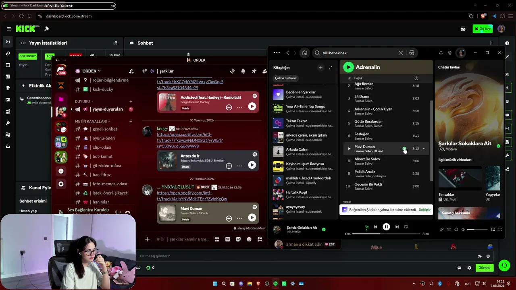The height and width of the screenshot is (290, 516).
Task: Open Kaybolmuşum Radyosu playlist
Action: tap(304, 166)
